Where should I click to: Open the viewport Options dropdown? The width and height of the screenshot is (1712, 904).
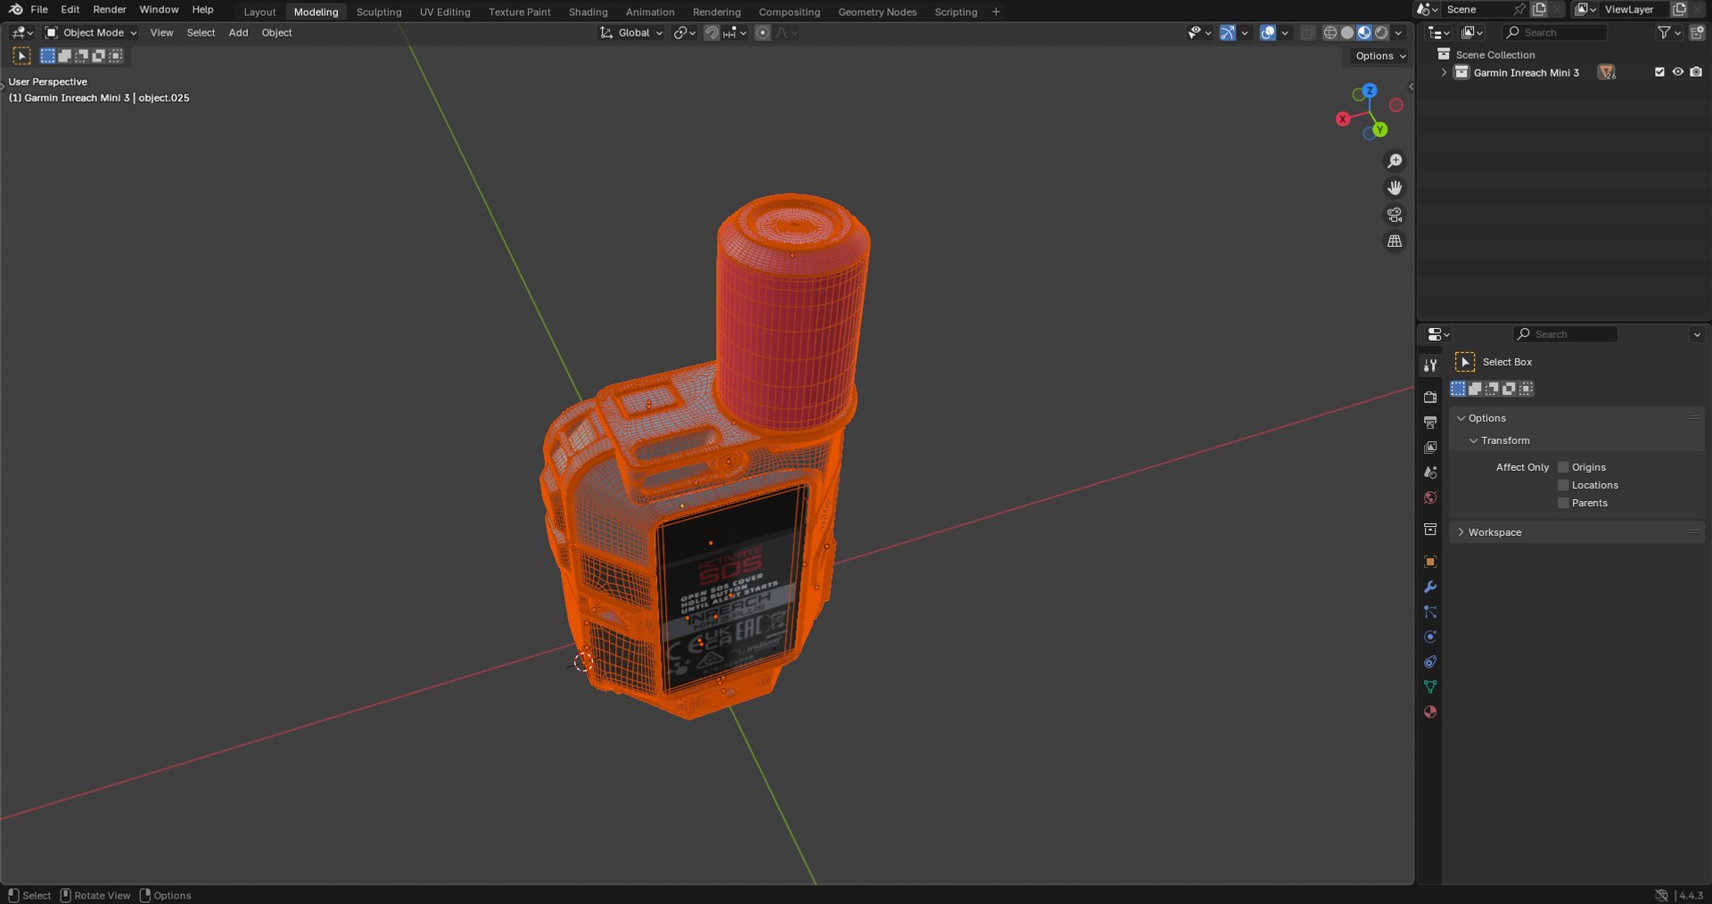point(1380,56)
